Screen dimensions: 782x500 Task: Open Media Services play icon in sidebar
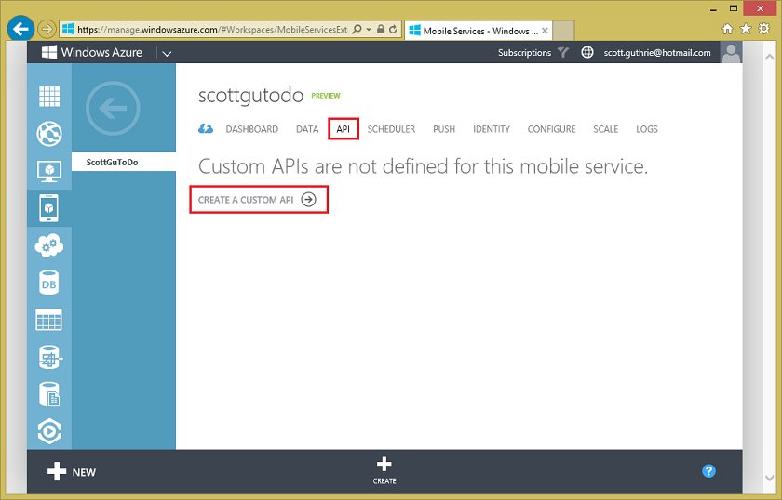click(x=49, y=431)
